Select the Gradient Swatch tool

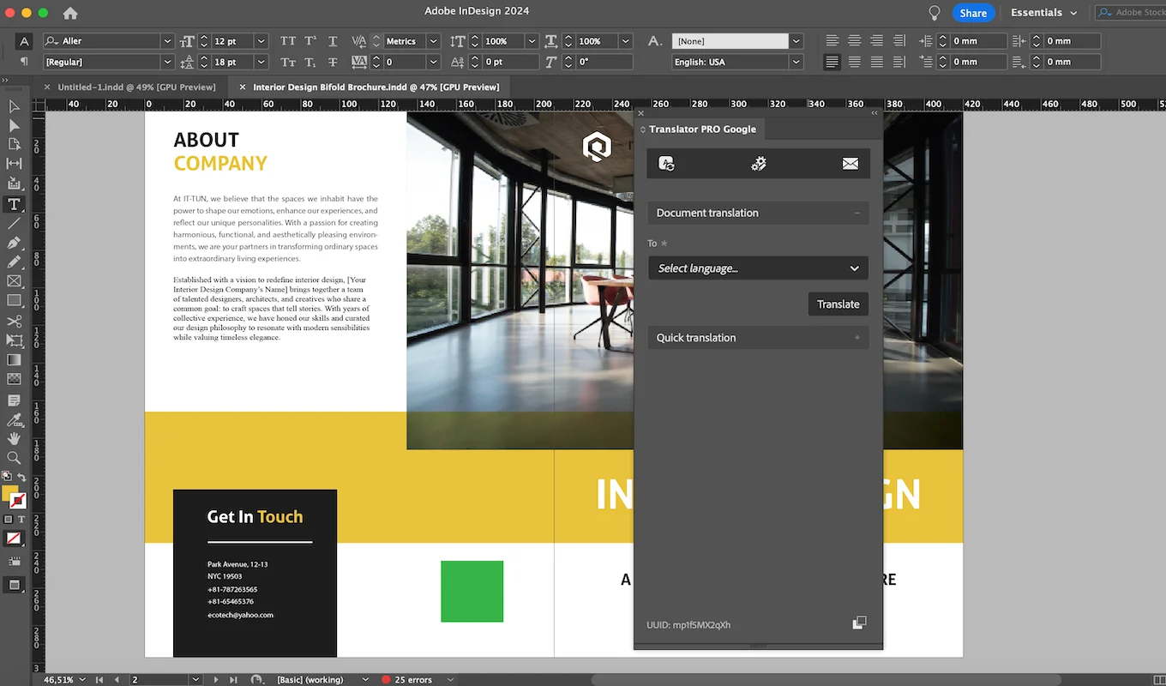tap(14, 360)
